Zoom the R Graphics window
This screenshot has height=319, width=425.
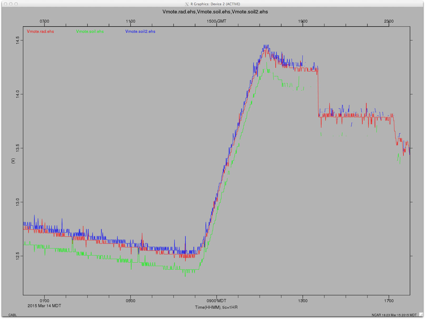click(x=16, y=4)
